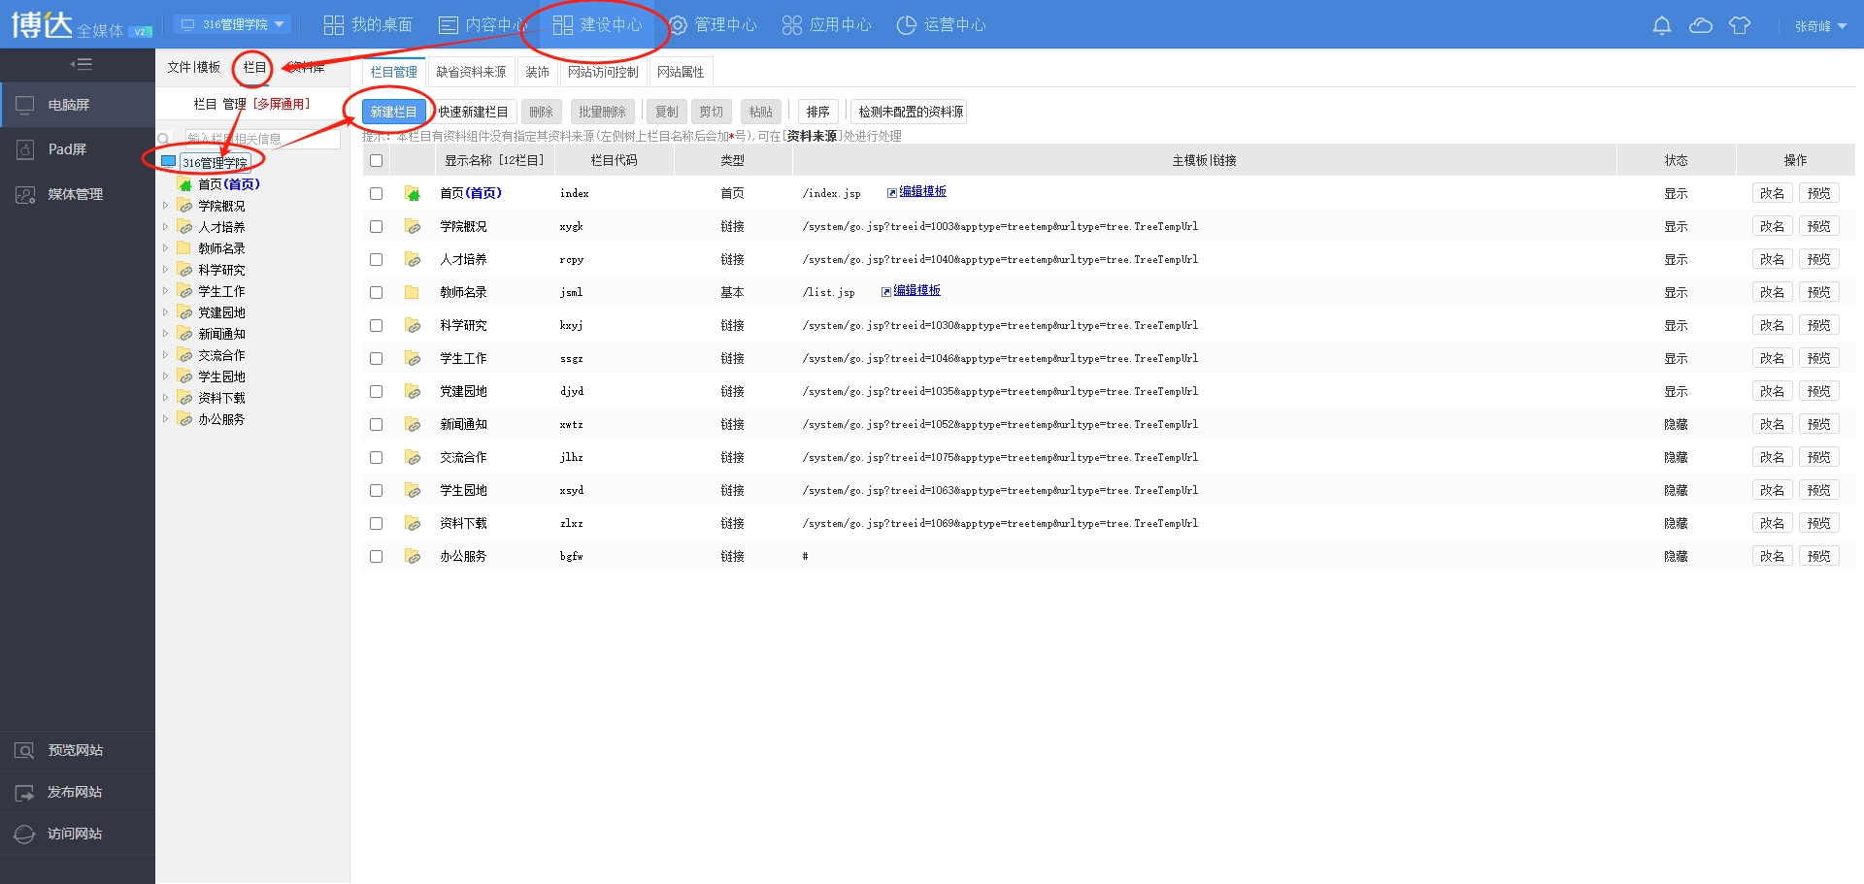The height and width of the screenshot is (884, 1864).
Task: Click the 发布网站 icon
Action: [24, 792]
